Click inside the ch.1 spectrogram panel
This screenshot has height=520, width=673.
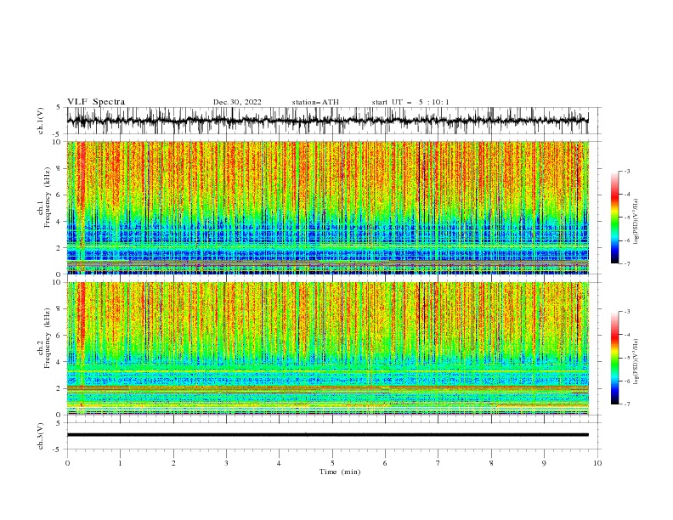pyautogui.click(x=327, y=207)
